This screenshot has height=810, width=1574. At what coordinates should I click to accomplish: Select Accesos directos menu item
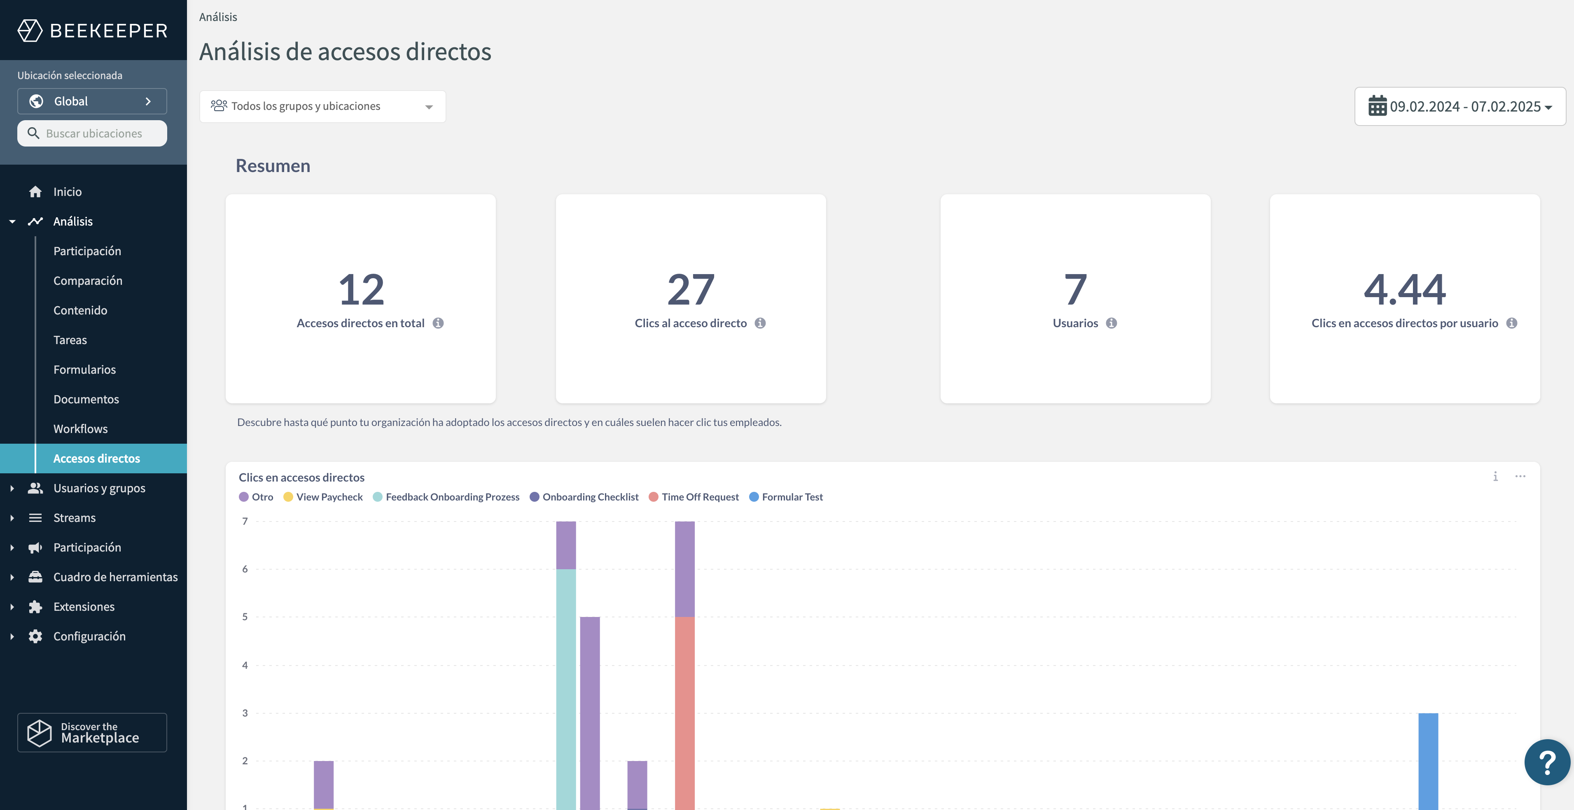tap(93, 458)
